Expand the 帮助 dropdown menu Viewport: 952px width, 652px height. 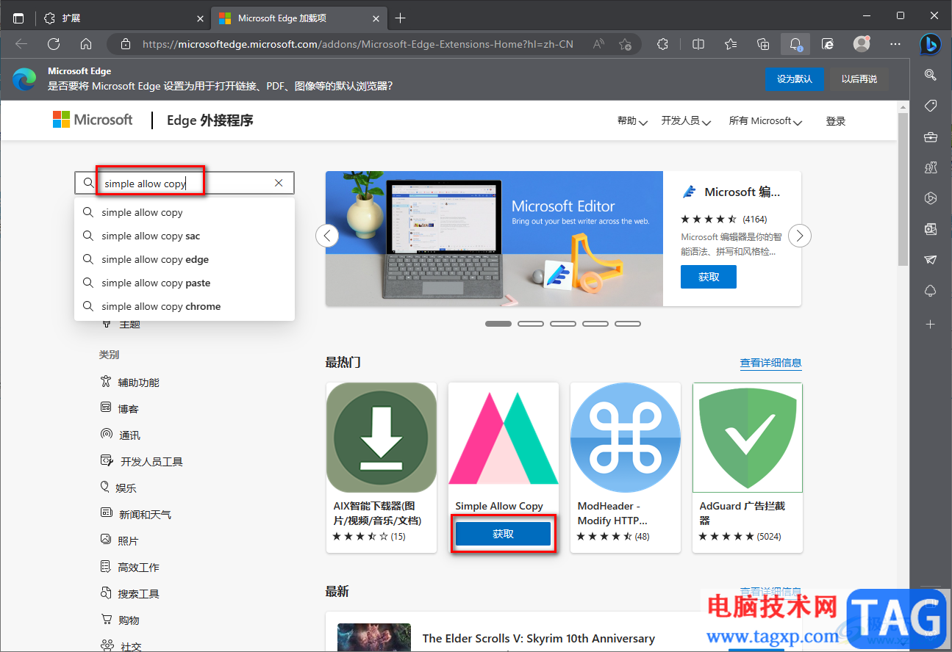coord(632,121)
